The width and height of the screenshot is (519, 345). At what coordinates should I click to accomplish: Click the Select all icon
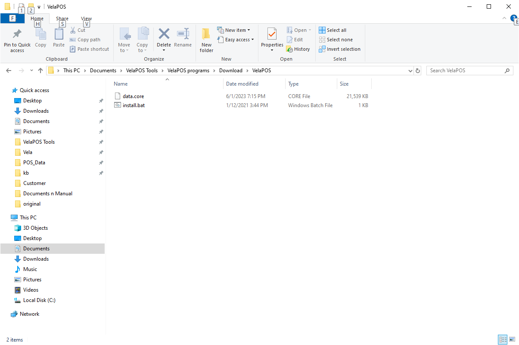tap(322, 30)
